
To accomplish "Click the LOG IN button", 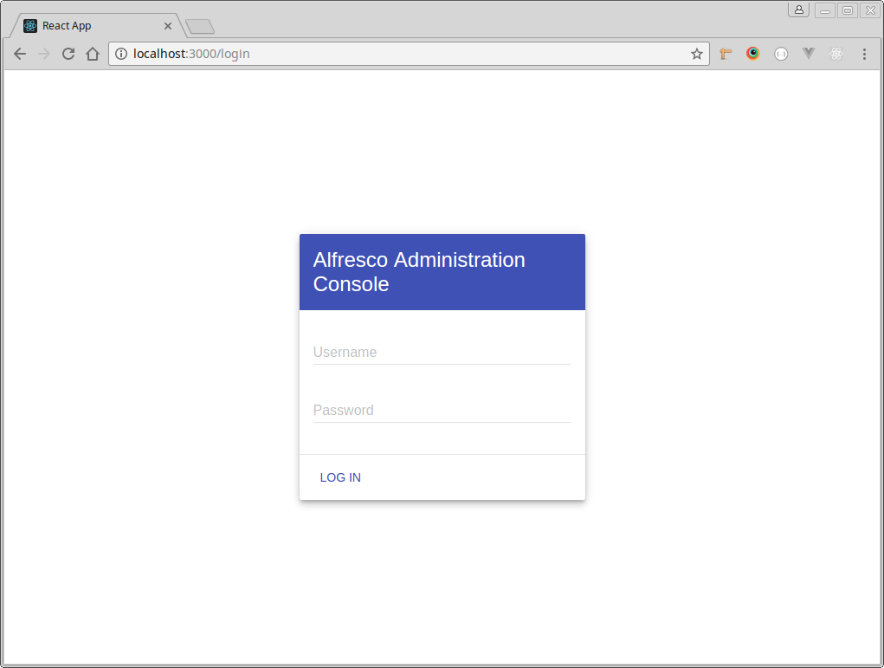I will [340, 477].
